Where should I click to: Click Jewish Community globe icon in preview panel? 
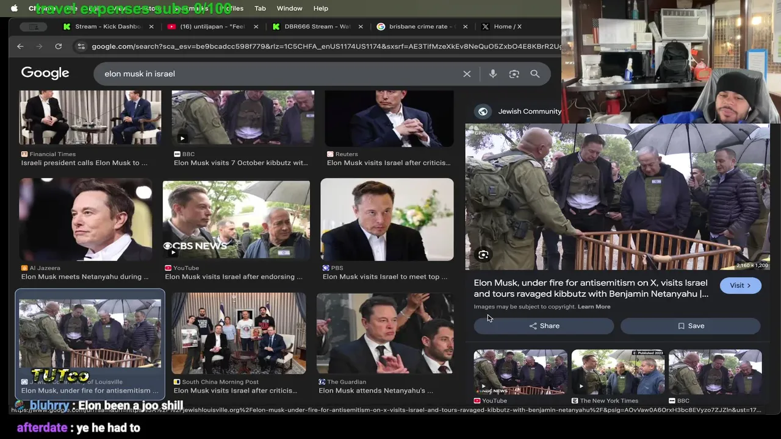(483, 112)
